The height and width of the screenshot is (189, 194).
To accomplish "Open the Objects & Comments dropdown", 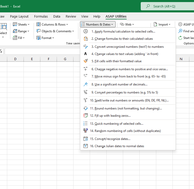I will click(x=55, y=31).
